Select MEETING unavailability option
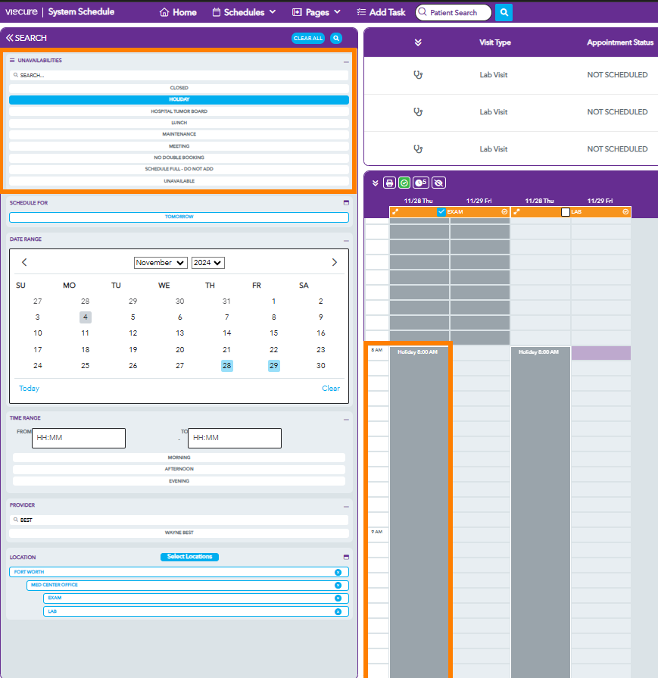The image size is (658, 678). point(179,146)
